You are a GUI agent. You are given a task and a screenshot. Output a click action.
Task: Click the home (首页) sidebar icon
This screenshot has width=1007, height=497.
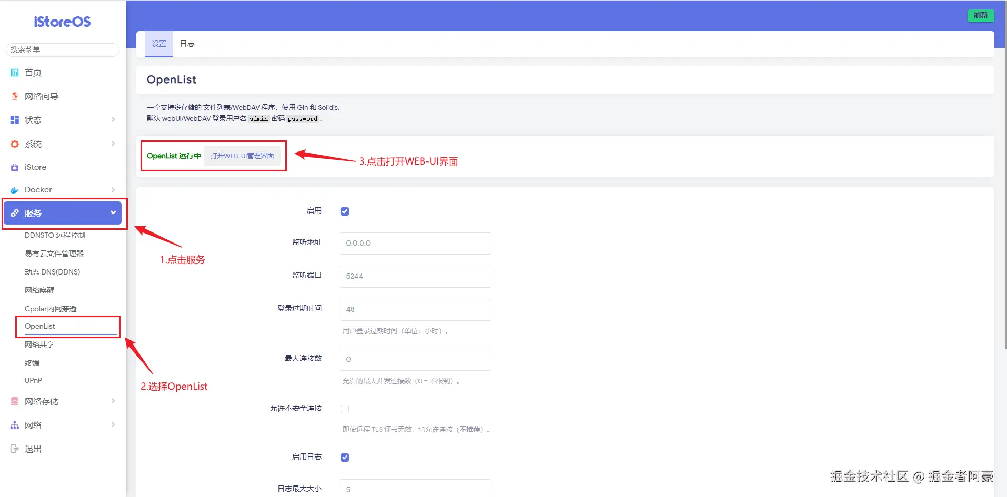pyautogui.click(x=15, y=73)
